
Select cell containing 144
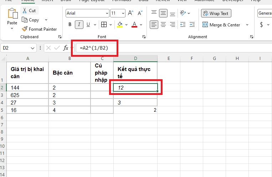click(x=27, y=87)
